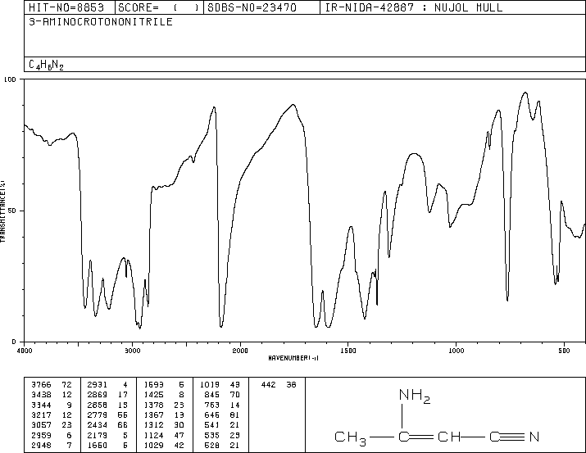
Task: Select peak table entry 3766
Action: (52, 385)
